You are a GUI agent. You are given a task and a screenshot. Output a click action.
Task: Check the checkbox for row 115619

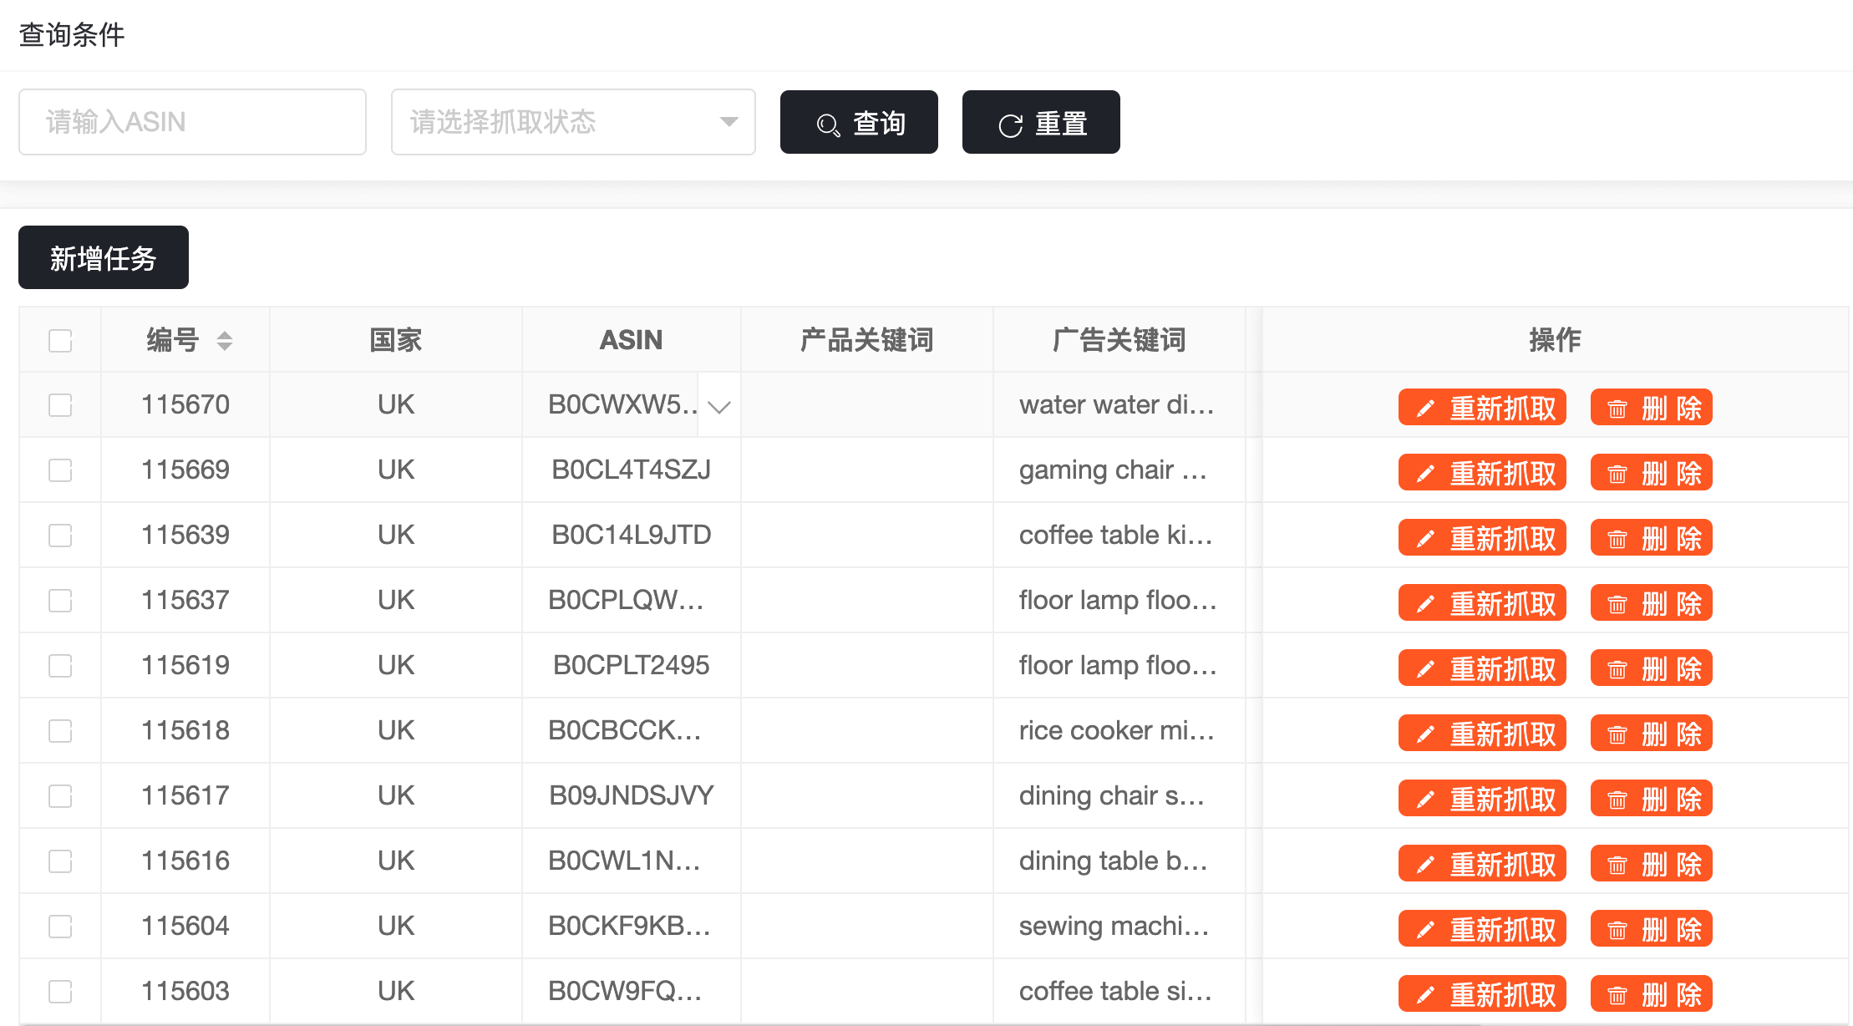pos(60,666)
